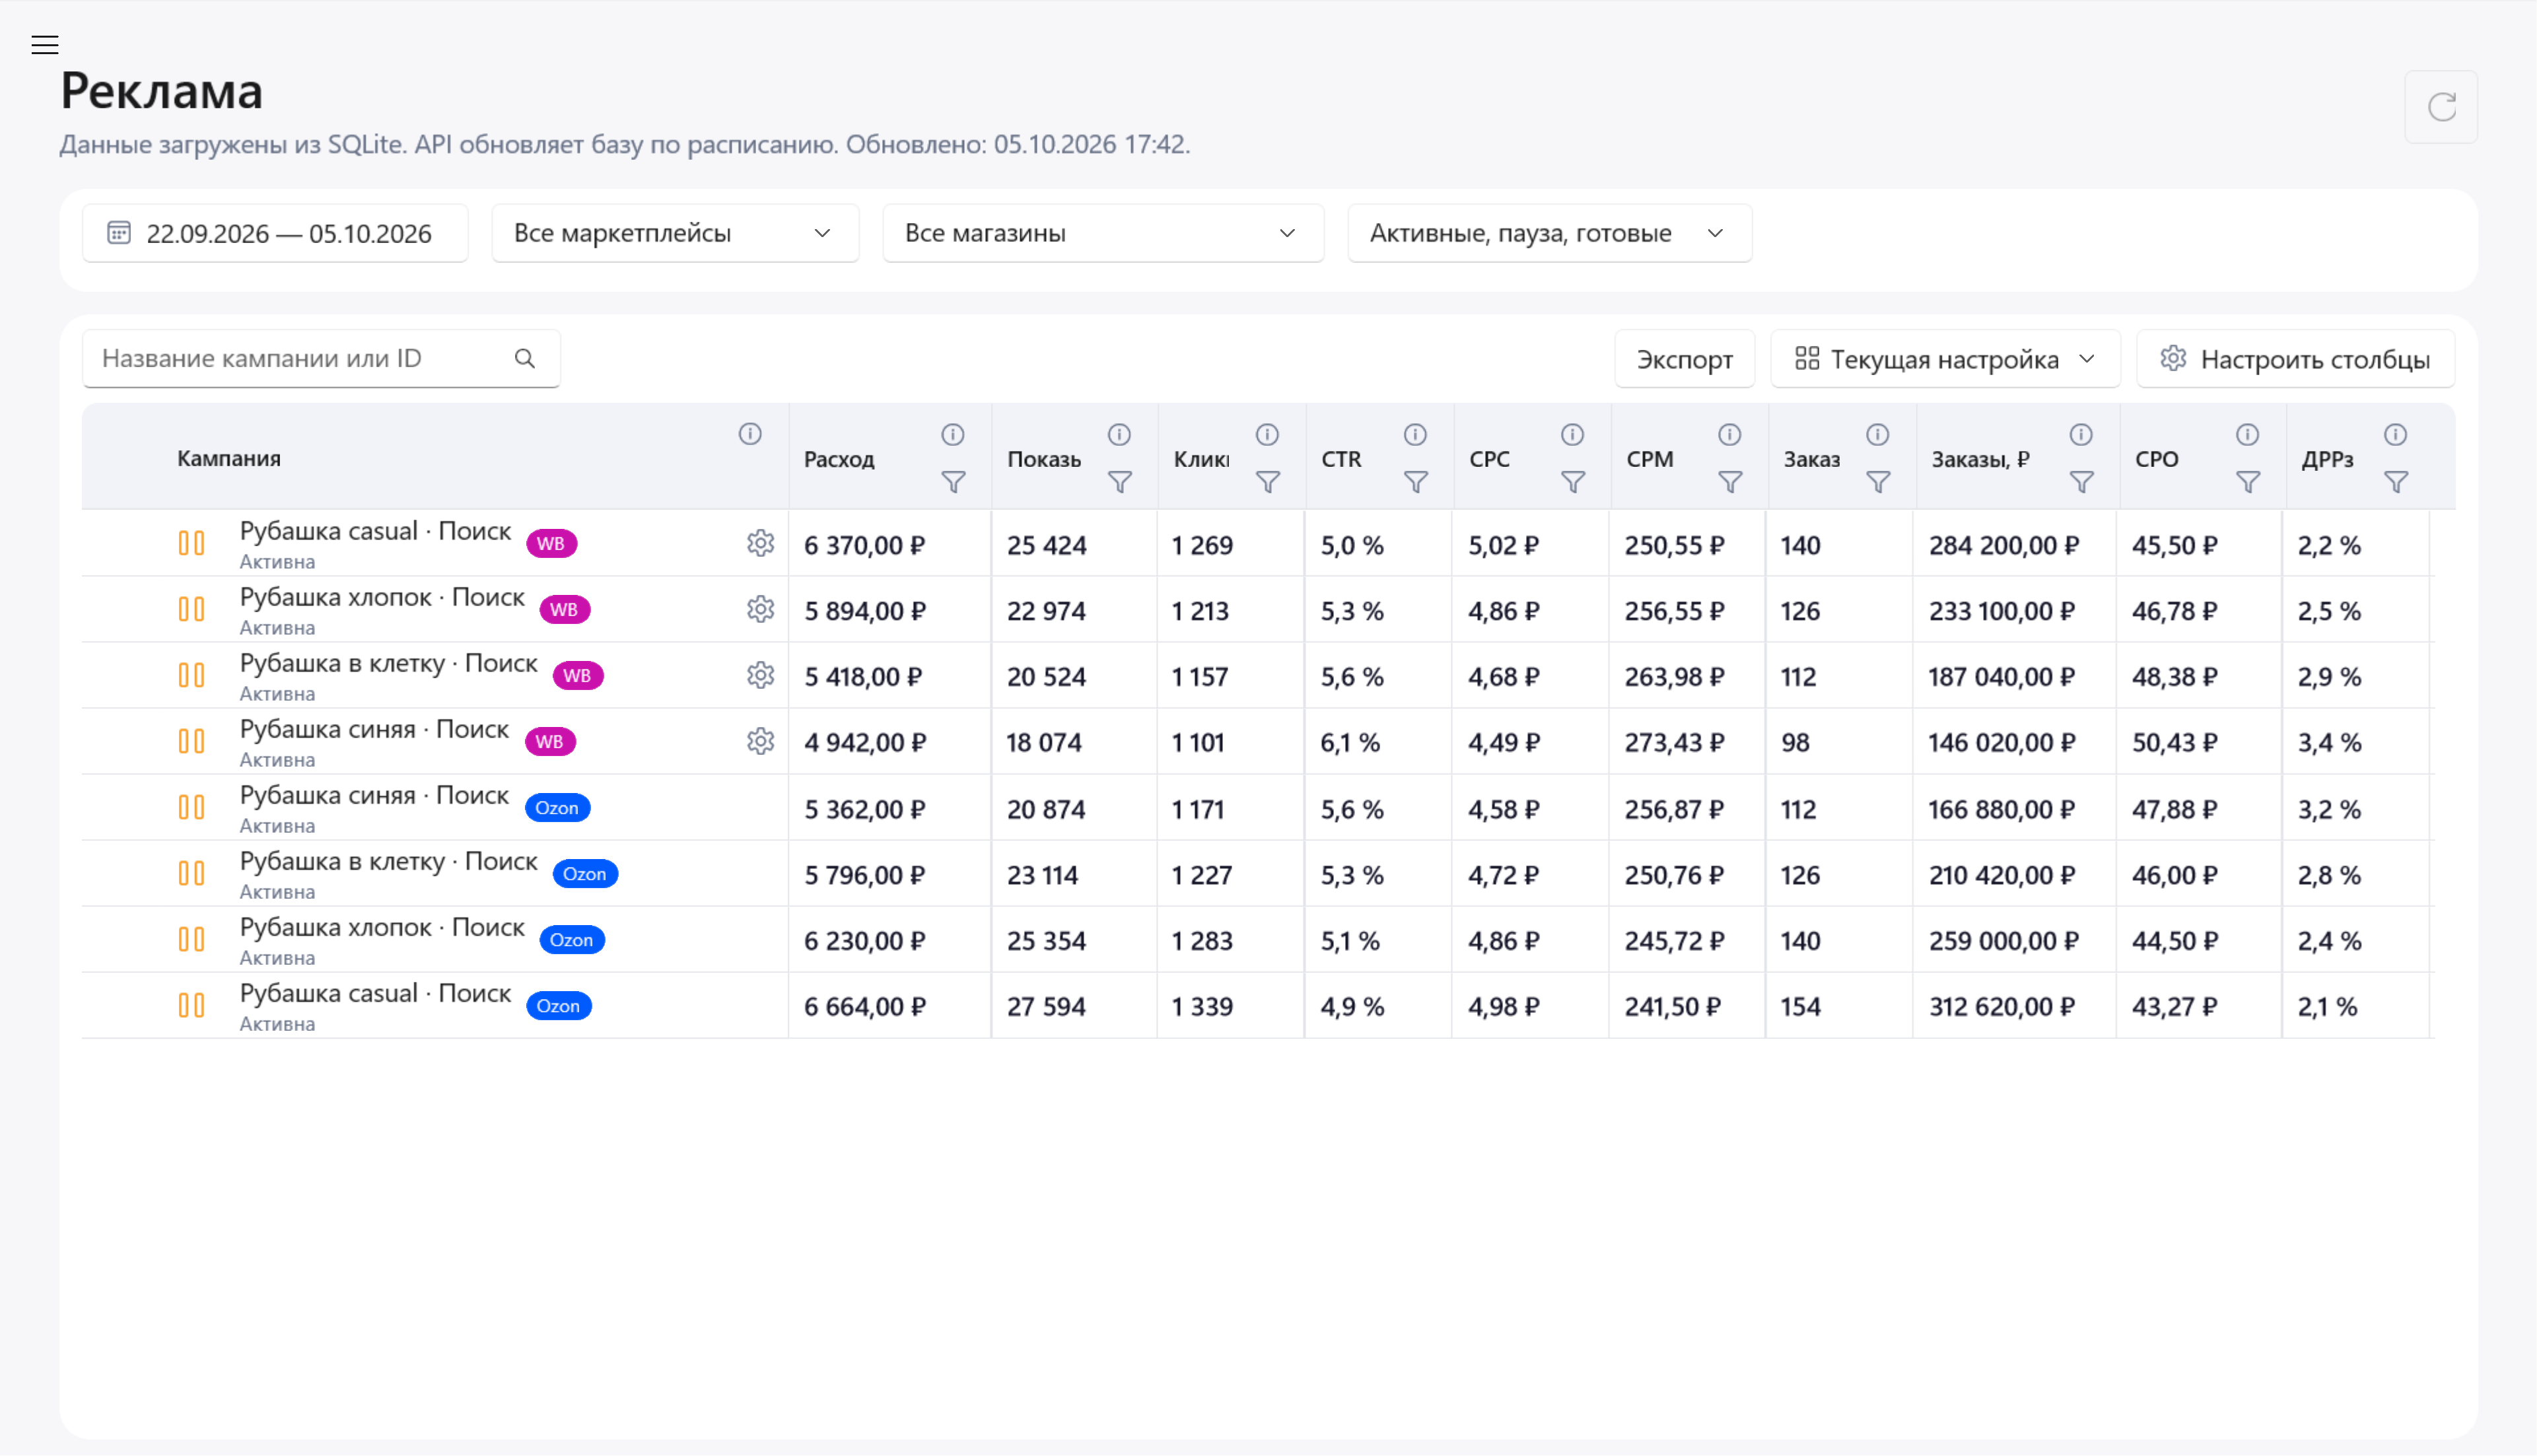Pause Рубашка casual WB campaign
Image resolution: width=2537 pixels, height=1456 pixels.
[191, 543]
